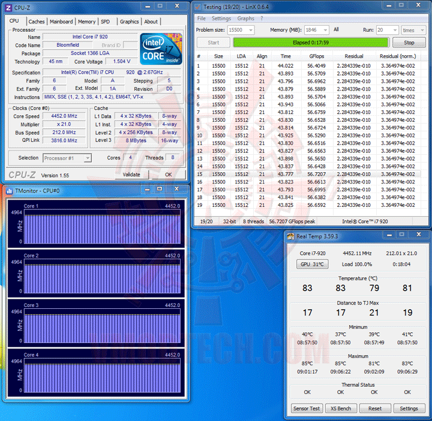Open the Graphics tab in CPU-Z

(x=129, y=22)
